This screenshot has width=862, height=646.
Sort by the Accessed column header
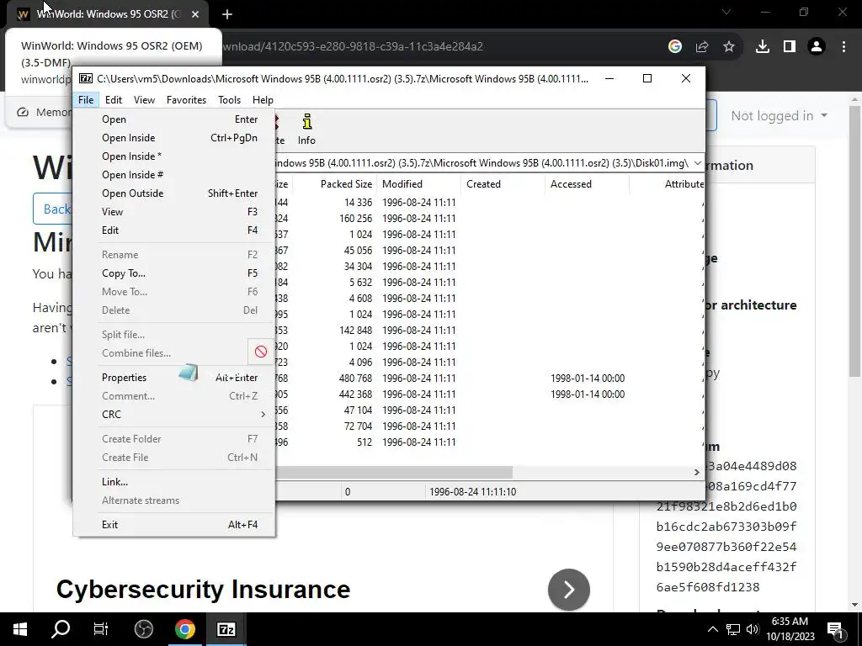pyautogui.click(x=587, y=184)
